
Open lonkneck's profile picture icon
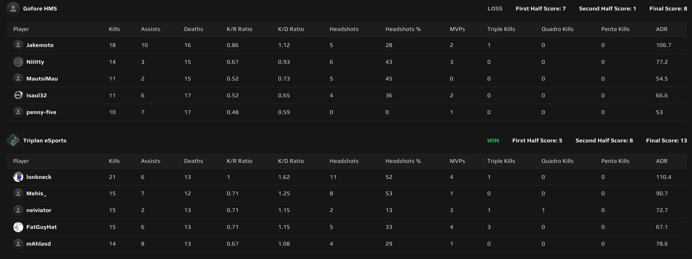[18, 177]
